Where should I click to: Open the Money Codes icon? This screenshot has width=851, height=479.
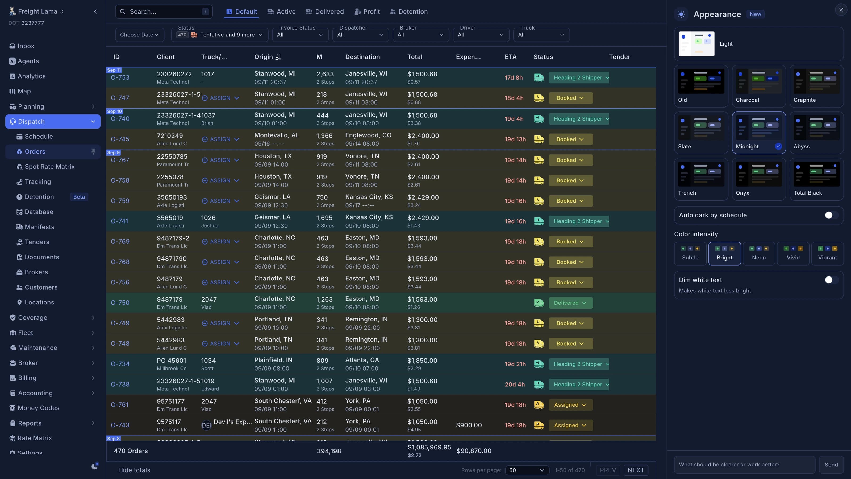12,408
